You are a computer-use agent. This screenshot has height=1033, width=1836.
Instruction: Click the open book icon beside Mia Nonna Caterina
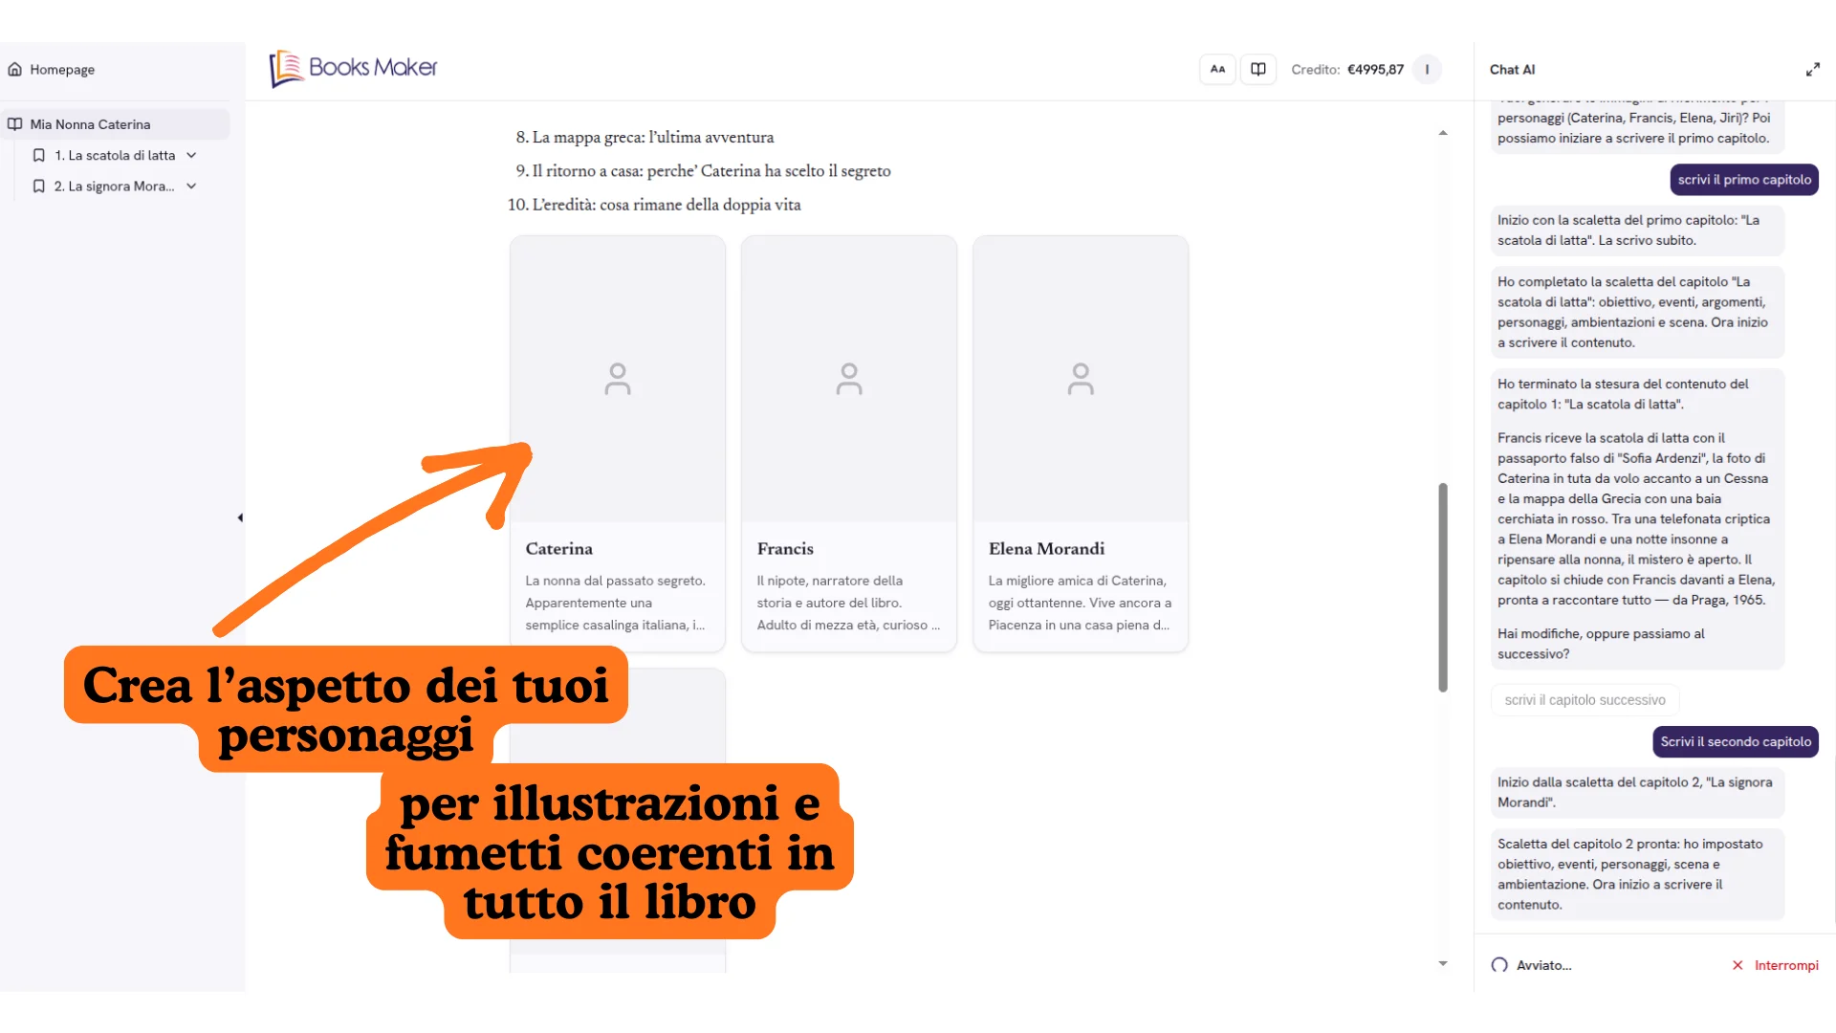click(15, 124)
